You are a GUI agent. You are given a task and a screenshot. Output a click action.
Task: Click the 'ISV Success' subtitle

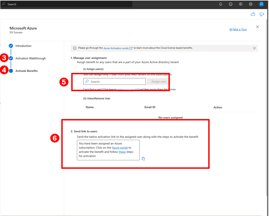tap(16, 32)
